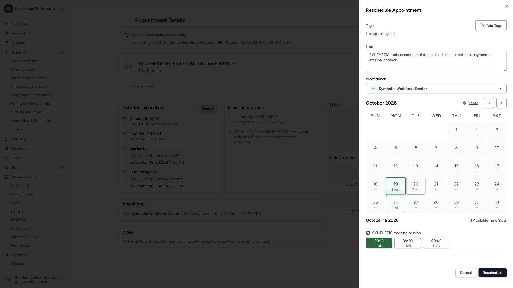This screenshot has height=288, width=513.
Task: Expand the Billing sidebar section
Action: [x=34, y=167]
